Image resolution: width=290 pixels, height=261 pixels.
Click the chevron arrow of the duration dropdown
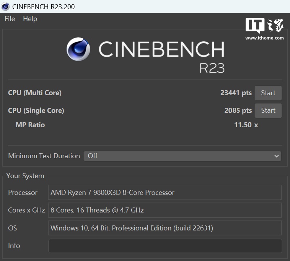(x=277, y=156)
